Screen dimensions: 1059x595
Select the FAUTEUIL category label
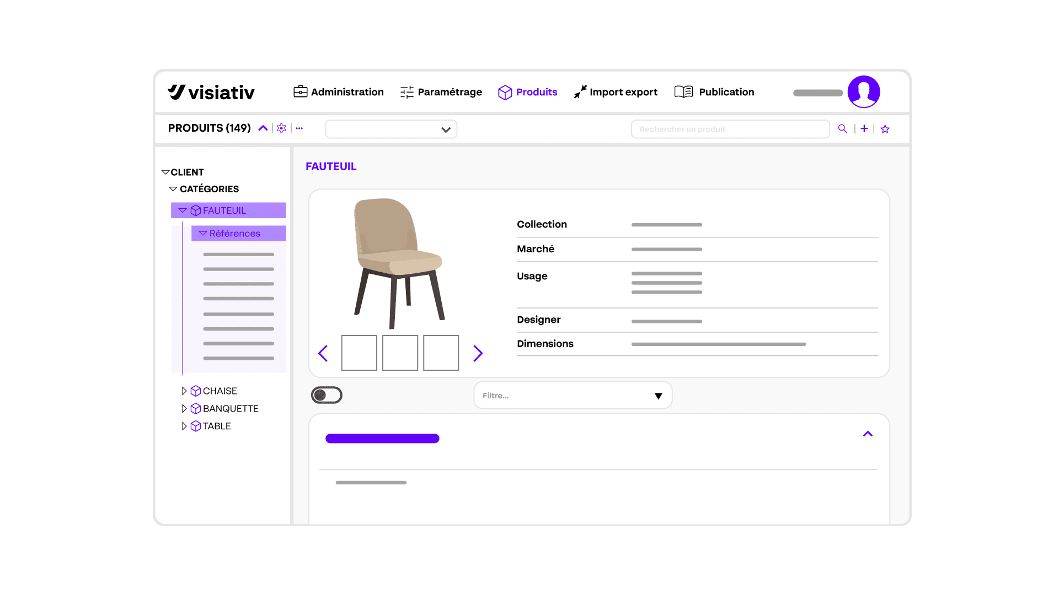tap(224, 210)
